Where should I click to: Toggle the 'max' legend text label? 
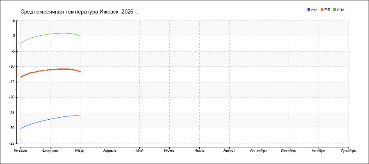pos(341,9)
